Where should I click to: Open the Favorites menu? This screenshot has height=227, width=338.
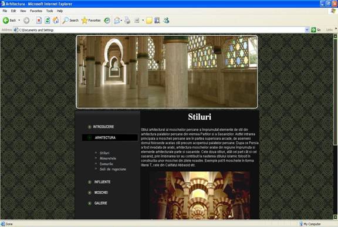36,11
